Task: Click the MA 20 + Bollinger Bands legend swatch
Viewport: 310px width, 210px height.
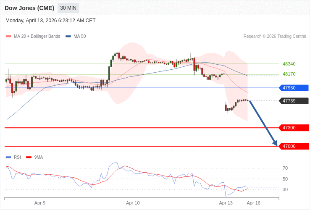Action: [x=8, y=37]
